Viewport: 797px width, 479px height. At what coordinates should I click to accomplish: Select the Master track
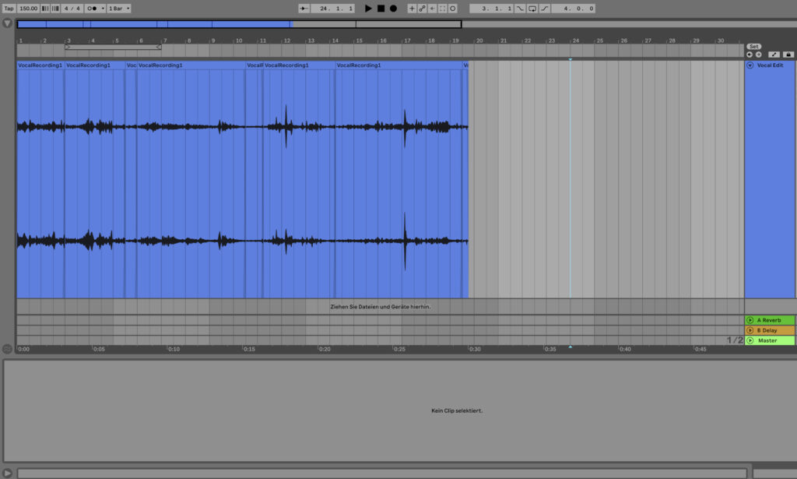click(770, 340)
